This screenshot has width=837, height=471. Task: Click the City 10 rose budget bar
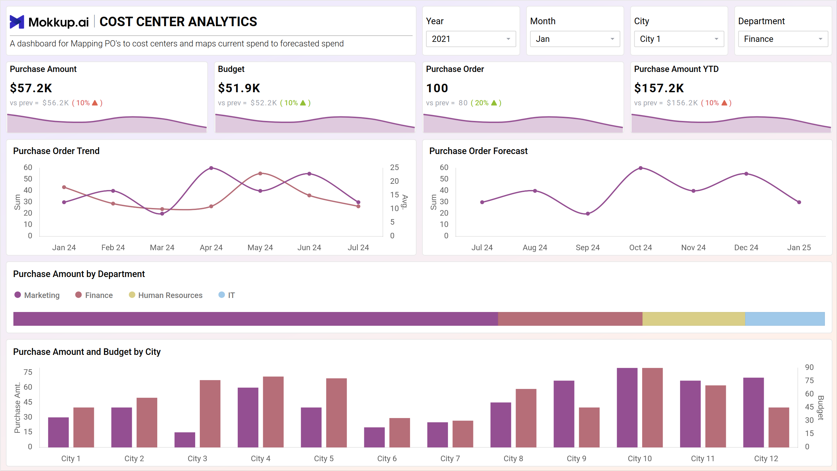(x=652, y=408)
